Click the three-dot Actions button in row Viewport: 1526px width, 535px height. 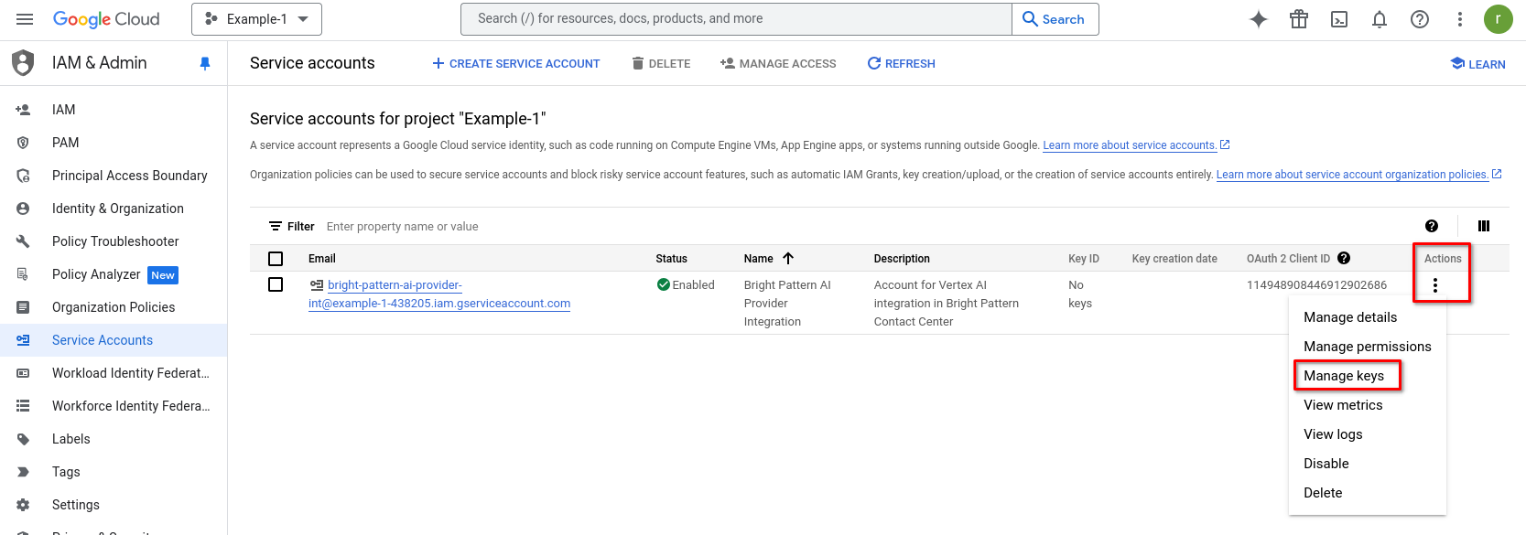[1435, 285]
